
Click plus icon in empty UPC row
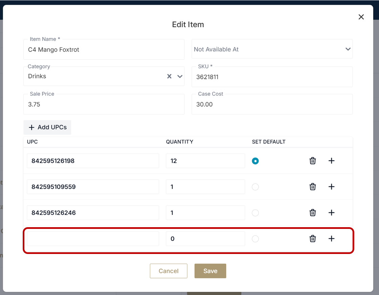[332, 239]
